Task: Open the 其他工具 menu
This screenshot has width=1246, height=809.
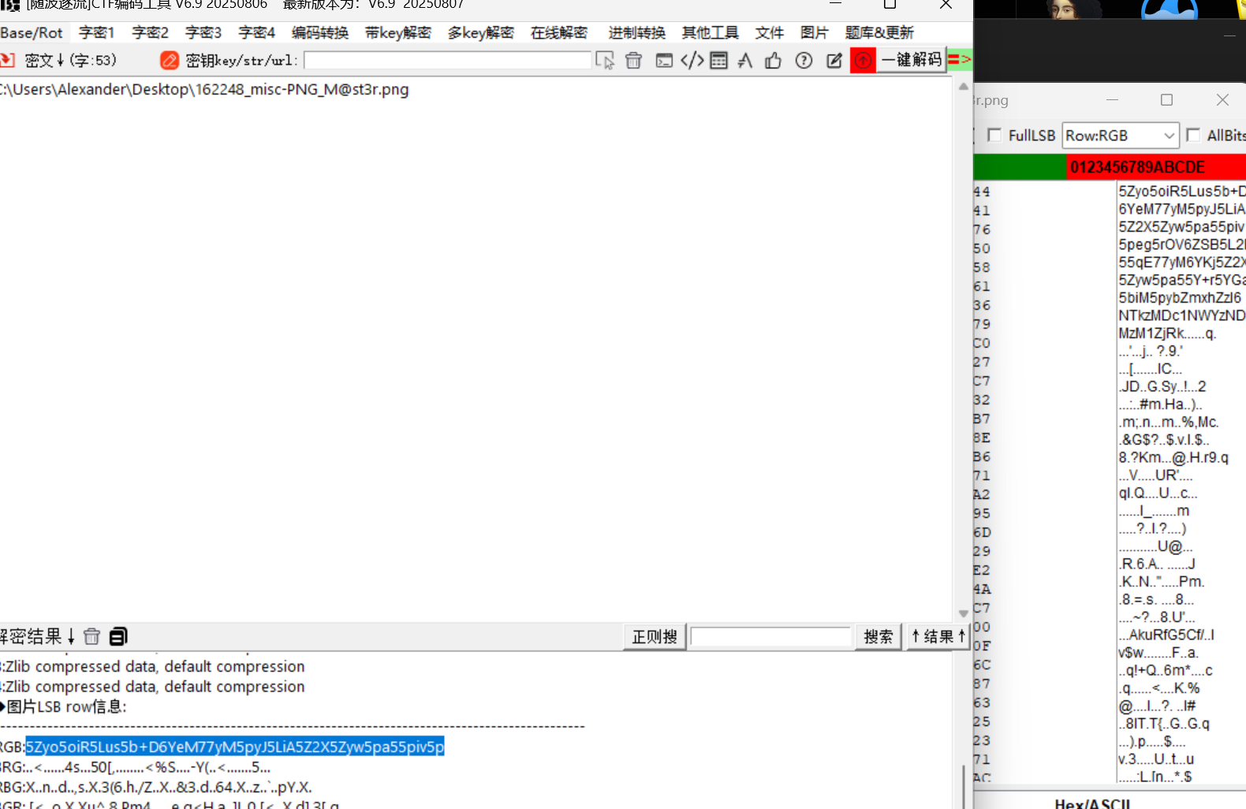Action: click(711, 32)
